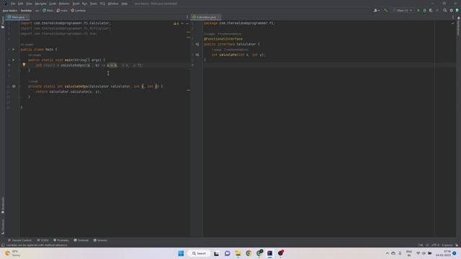The height and width of the screenshot is (259, 461).
Task: Click the main method breadcrumb
Action: point(62,10)
